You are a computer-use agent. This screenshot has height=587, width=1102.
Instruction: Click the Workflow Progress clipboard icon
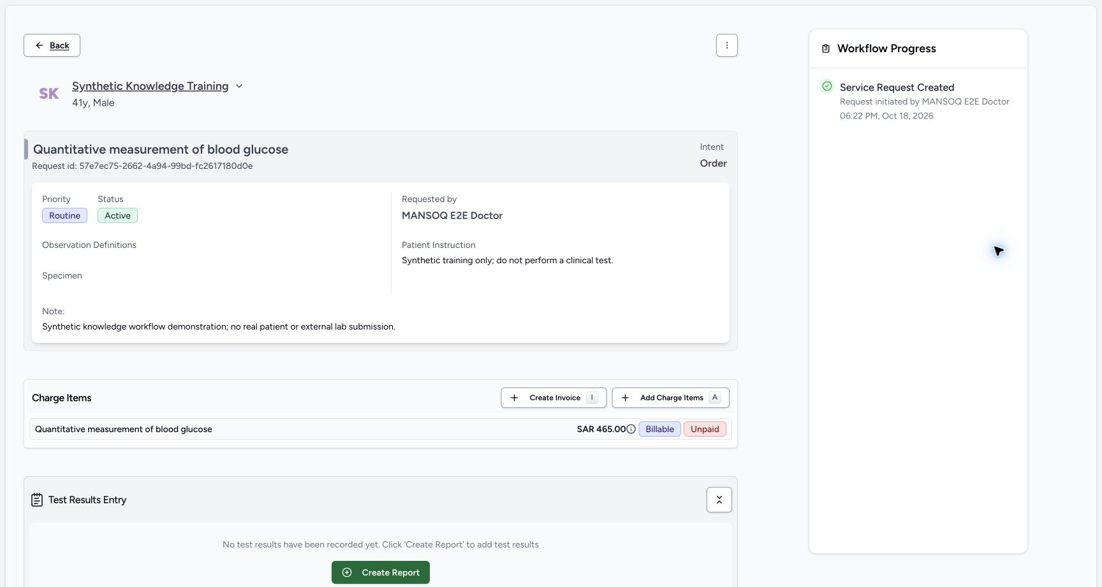pyautogui.click(x=826, y=48)
